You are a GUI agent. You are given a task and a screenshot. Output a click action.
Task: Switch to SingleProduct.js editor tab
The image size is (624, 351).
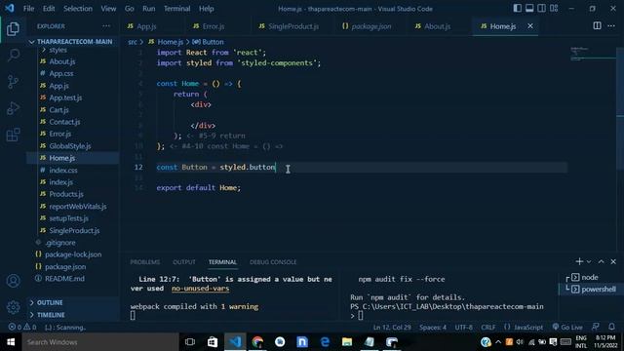[x=293, y=26]
